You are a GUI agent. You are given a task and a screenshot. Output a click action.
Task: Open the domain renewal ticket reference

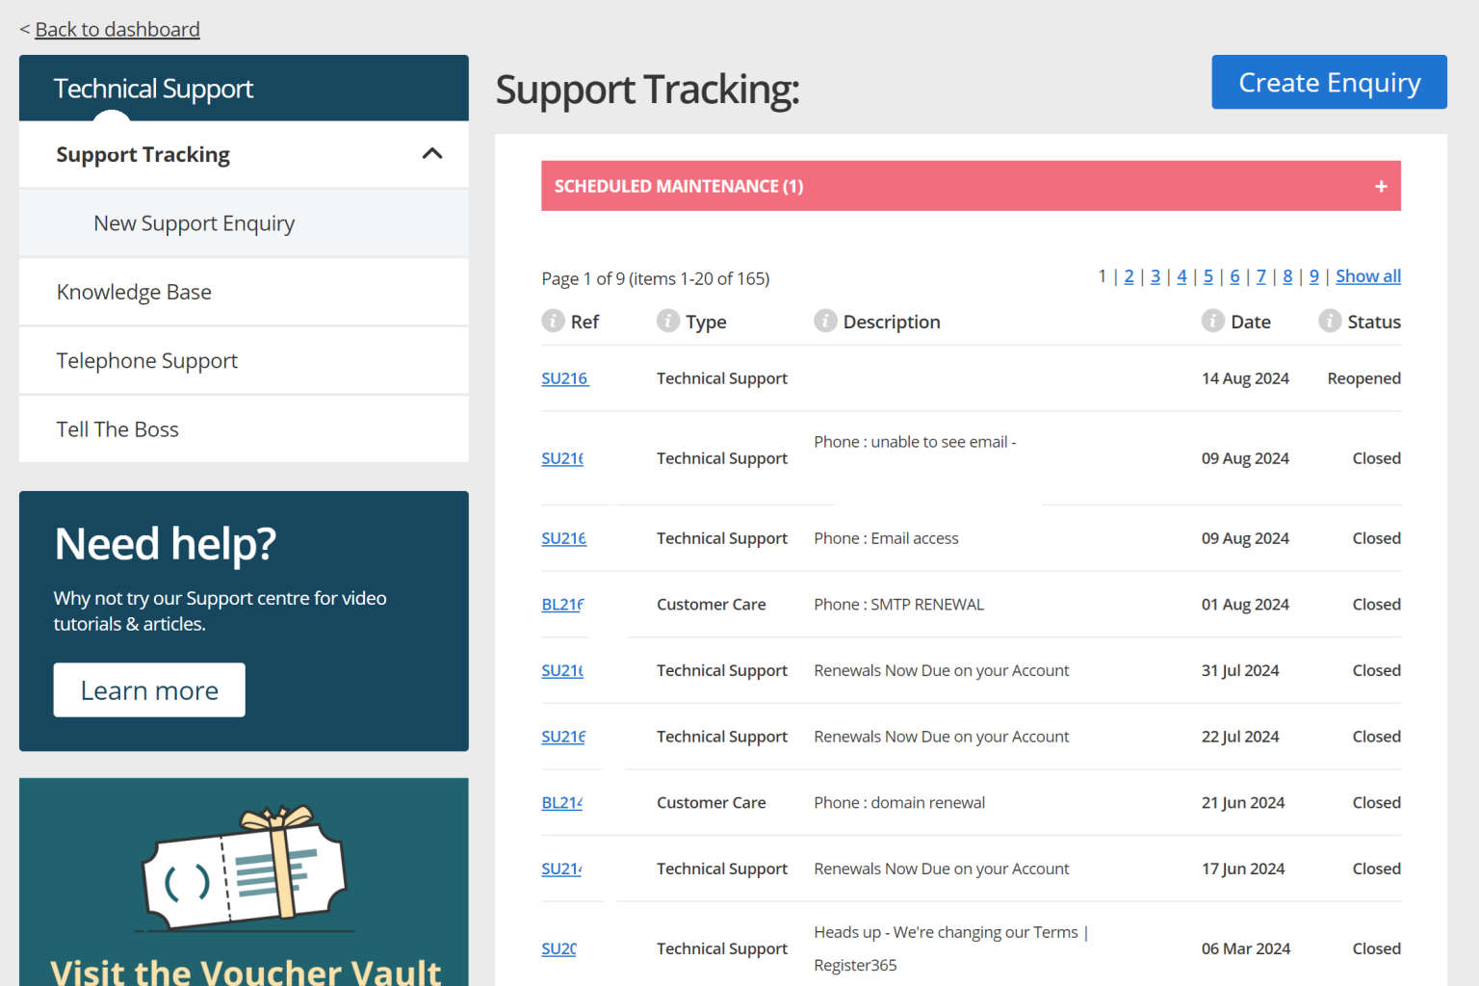coord(561,803)
